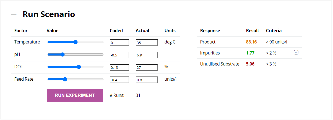Click the Impurities result value 1.77
This screenshot has height=120, width=333.
250,53
